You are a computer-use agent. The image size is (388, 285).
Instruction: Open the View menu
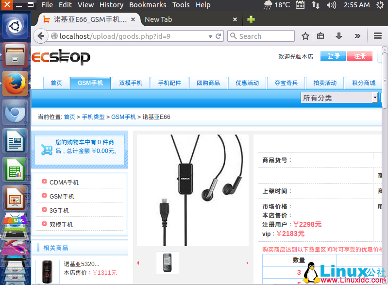pos(85,5)
